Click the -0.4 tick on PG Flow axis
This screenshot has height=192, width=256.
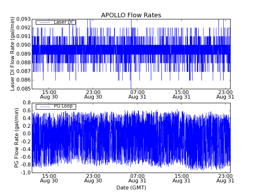26,149
